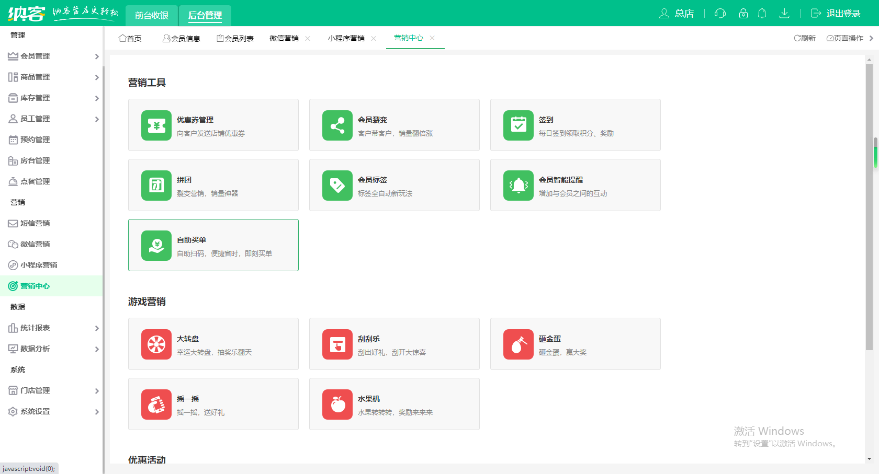879x474 pixels.
Task: Select the 会员裂变 share icon
Action: [337, 125]
